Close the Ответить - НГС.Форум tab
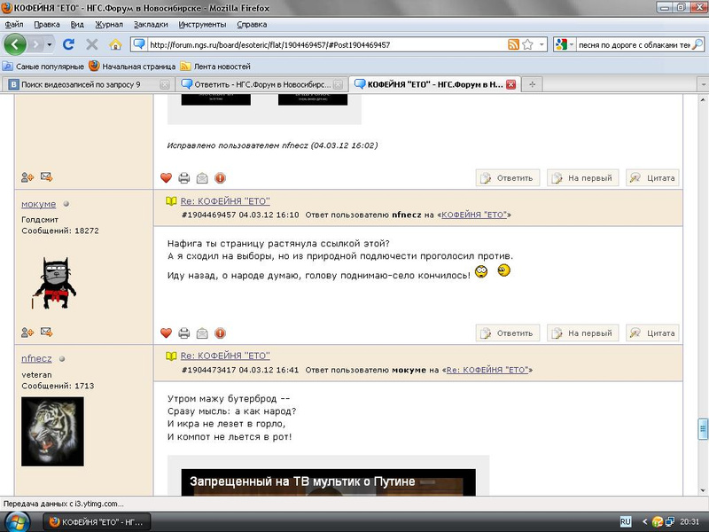 click(338, 84)
